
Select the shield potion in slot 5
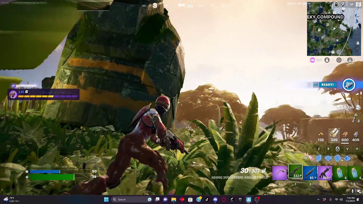[354, 173]
